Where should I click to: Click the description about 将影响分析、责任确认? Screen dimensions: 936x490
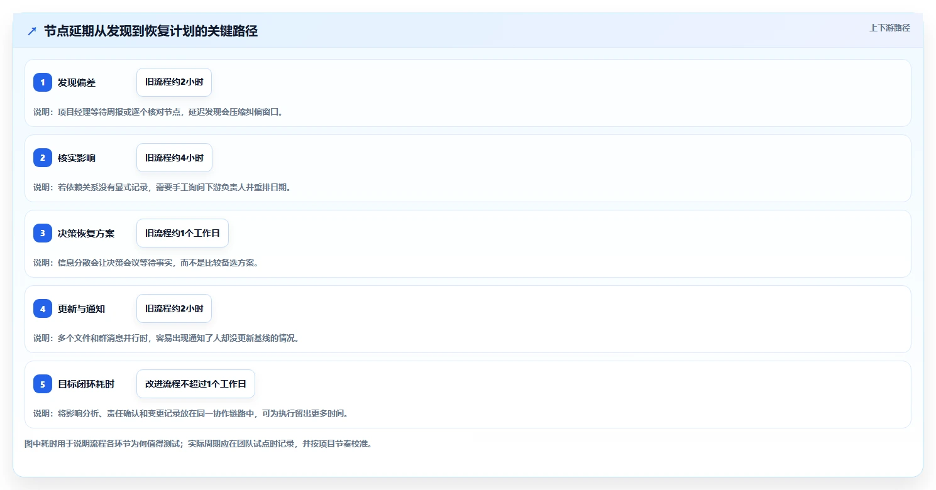pyautogui.click(x=191, y=413)
